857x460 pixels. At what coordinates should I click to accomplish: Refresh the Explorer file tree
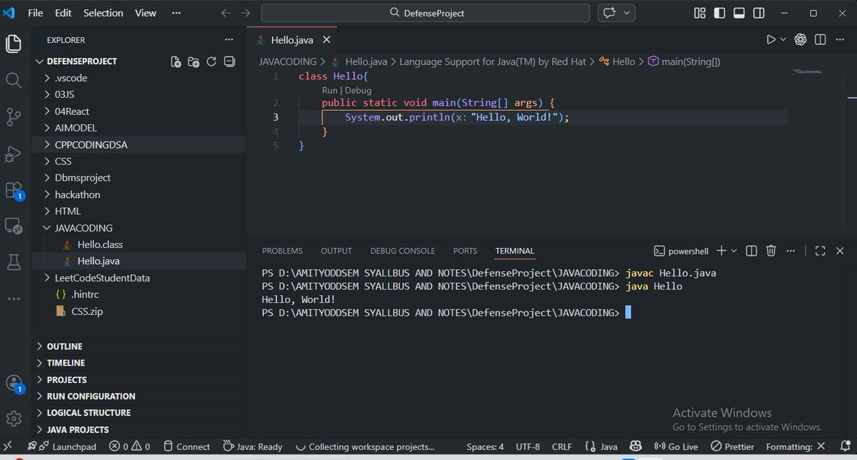(211, 62)
